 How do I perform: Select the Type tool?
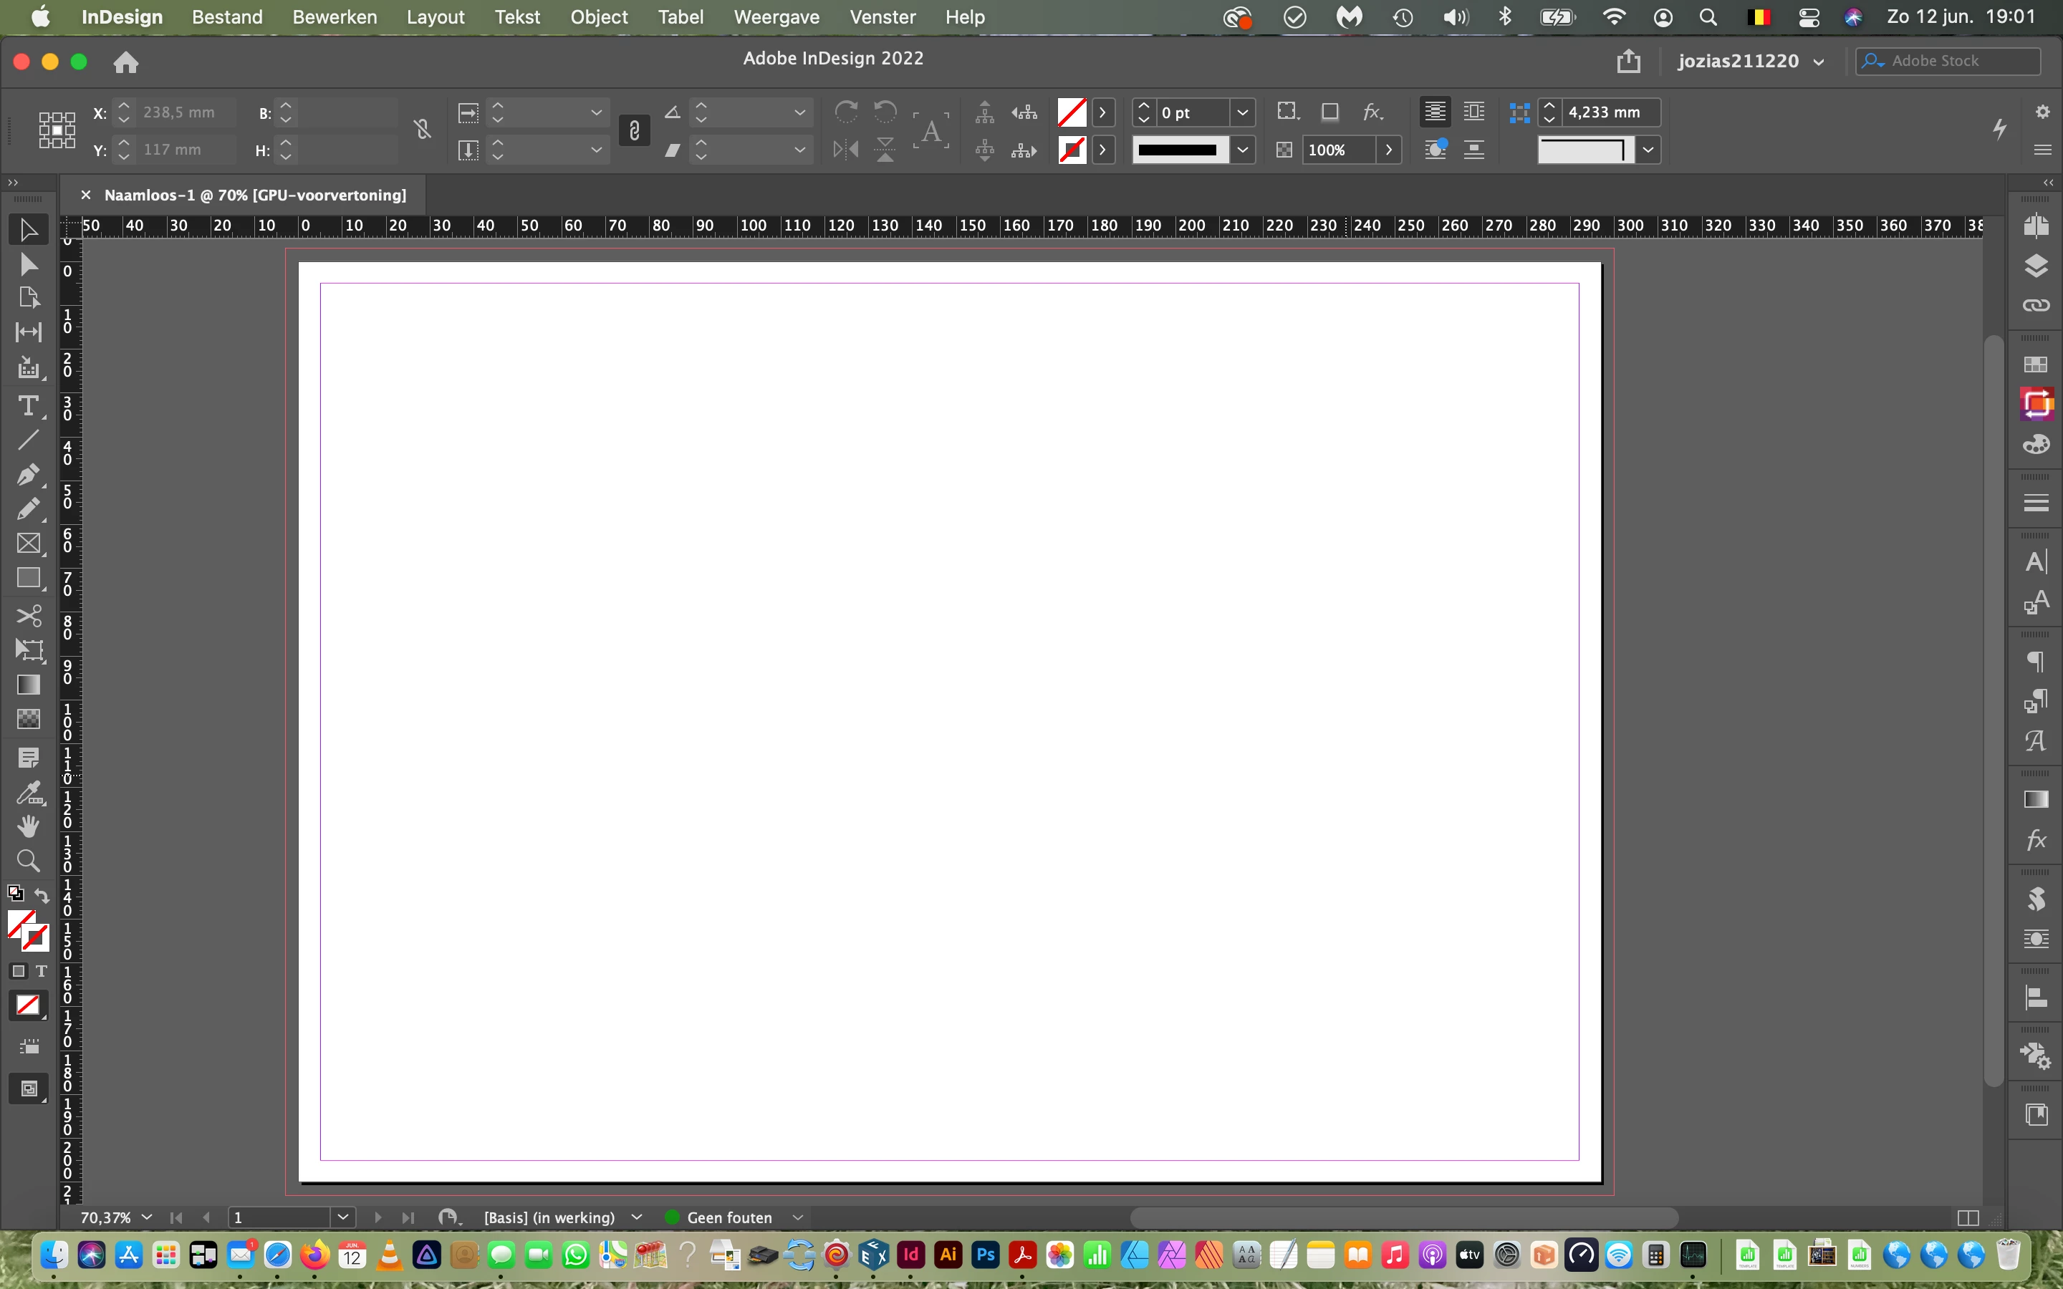28,406
